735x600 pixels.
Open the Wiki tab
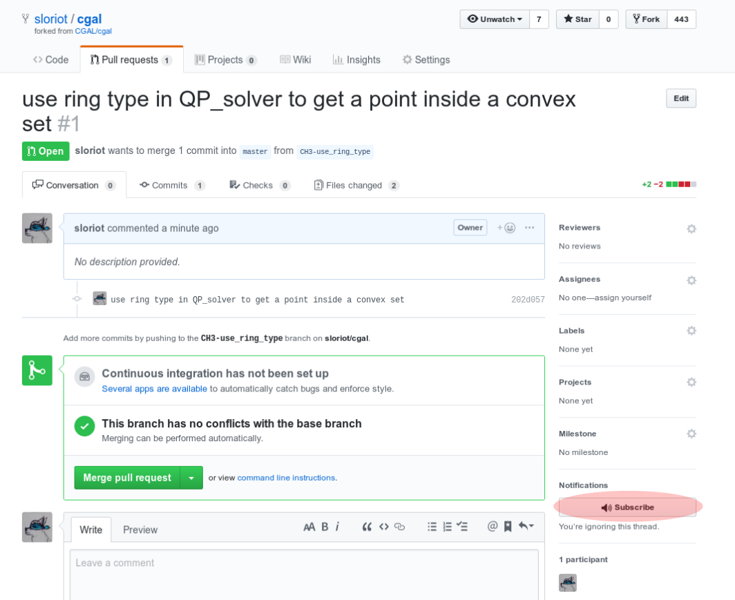tap(296, 60)
